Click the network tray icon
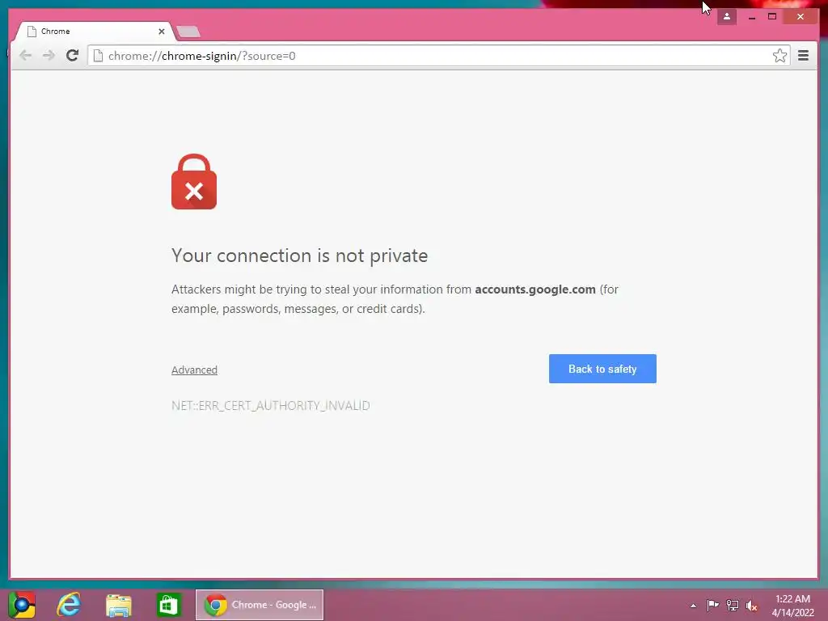 point(732,605)
